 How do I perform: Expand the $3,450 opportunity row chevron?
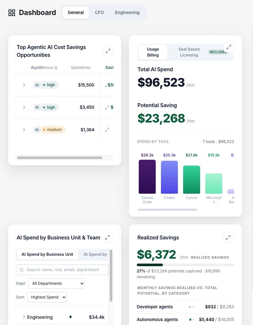pos(24,107)
